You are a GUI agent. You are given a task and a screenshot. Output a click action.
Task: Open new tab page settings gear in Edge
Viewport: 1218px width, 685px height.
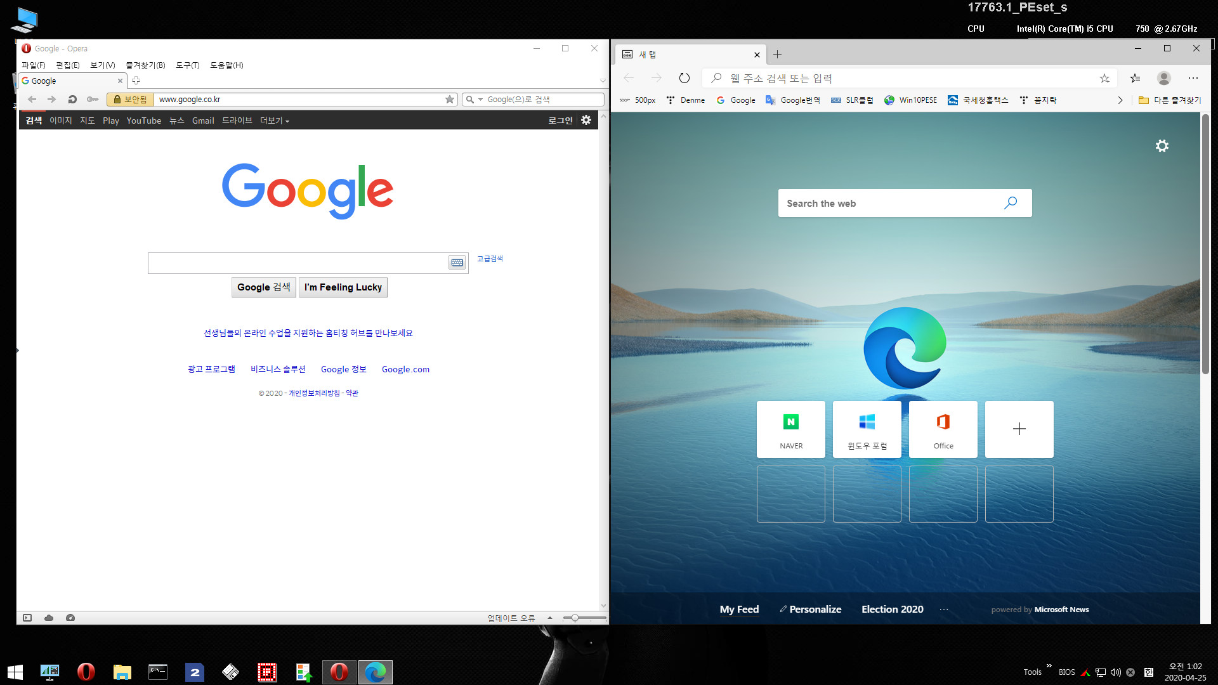(1162, 146)
